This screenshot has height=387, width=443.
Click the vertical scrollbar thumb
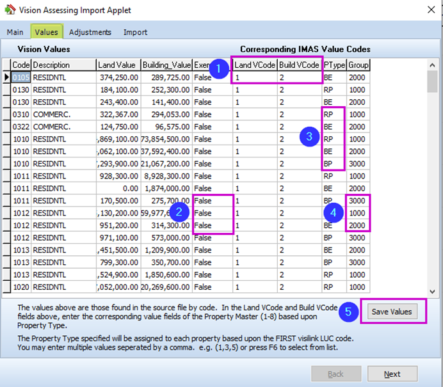[432, 82]
